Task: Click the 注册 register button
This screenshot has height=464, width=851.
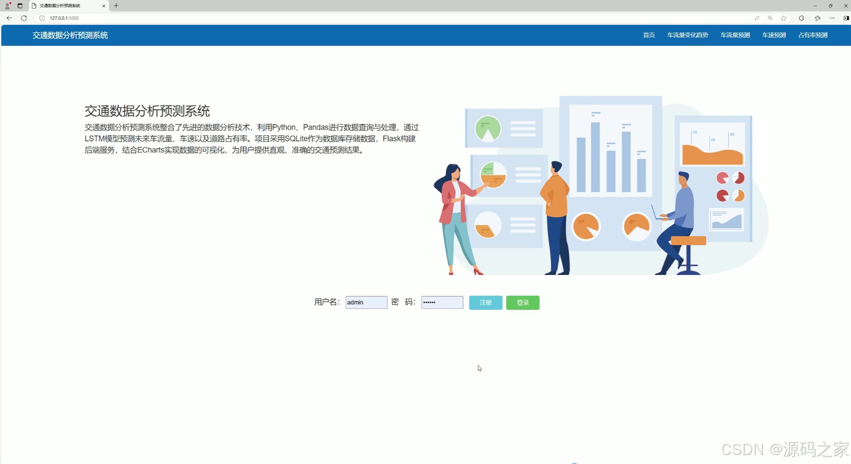Action: click(485, 302)
